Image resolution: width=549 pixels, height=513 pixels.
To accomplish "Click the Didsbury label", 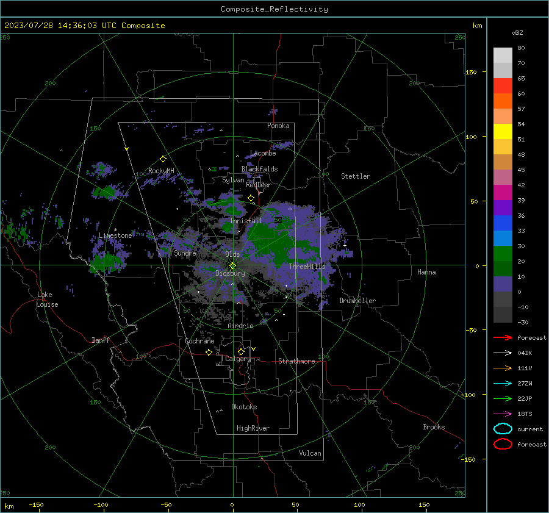I will (x=230, y=273).
